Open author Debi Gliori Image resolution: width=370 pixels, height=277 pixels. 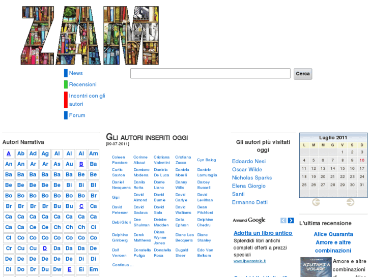[x=121, y=222]
